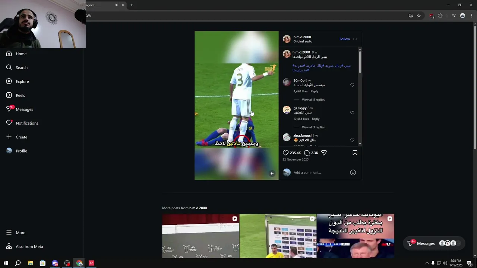Open Chrome profile avatar
Screen dimensions: 477x268
tap(462, 16)
